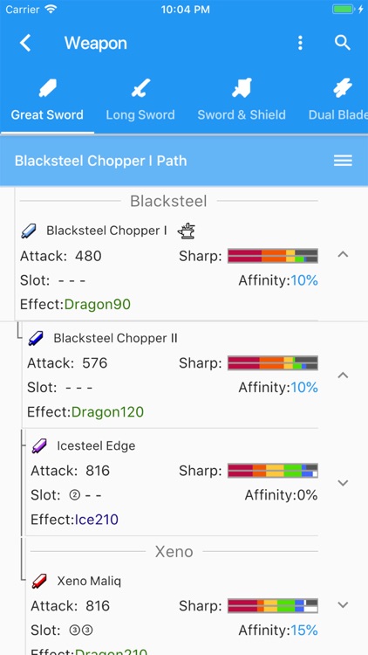Tap the Blacksteel Chopper I sharpness bar
Image resolution: width=368 pixels, height=655 pixels.
(273, 256)
